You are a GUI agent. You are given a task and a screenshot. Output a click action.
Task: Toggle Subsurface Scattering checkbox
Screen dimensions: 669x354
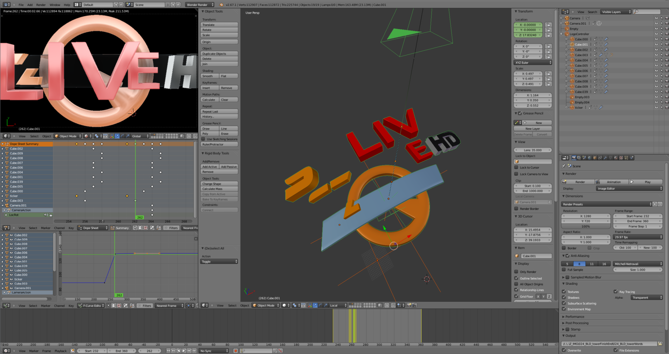(x=564, y=303)
